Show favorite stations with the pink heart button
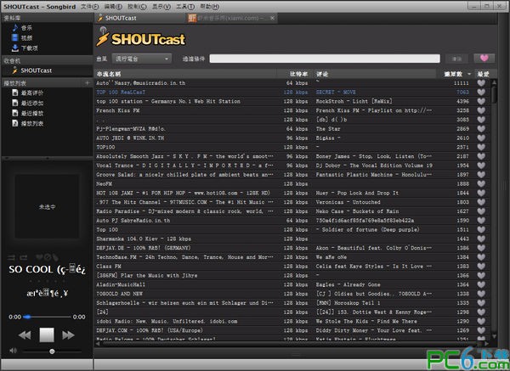This screenshot has height=371, width=510. (484, 58)
